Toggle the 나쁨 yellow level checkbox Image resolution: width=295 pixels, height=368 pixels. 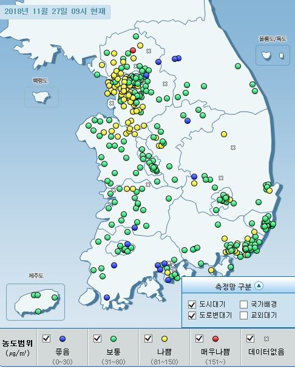[149, 338]
